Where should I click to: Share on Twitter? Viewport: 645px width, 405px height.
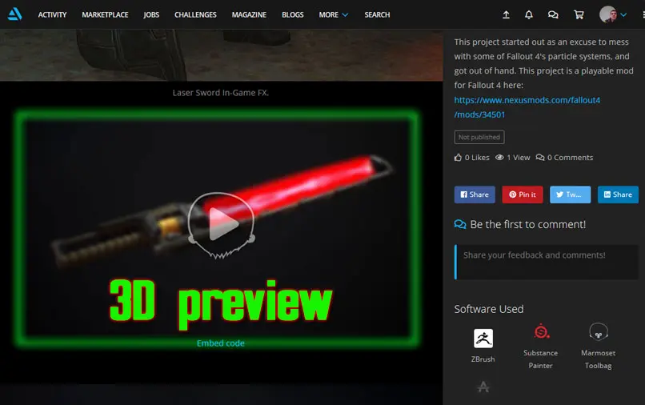pyautogui.click(x=570, y=194)
